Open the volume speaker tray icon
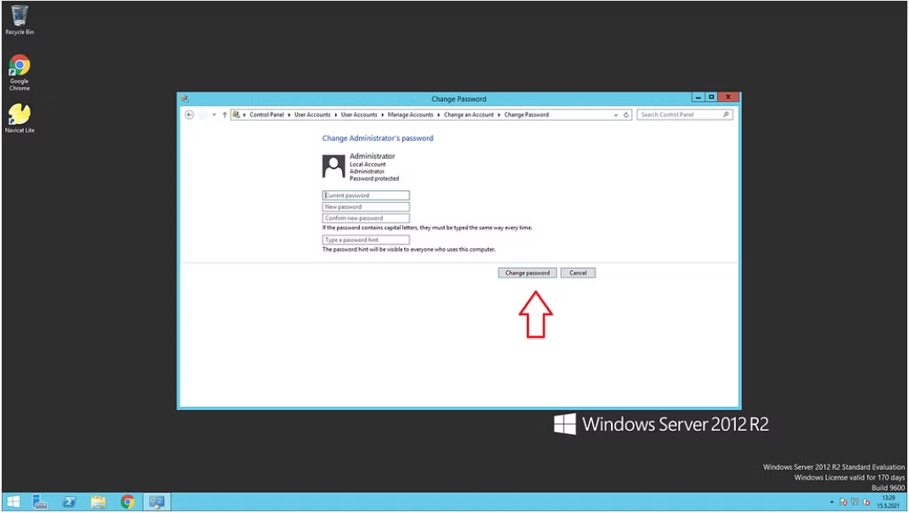Image resolution: width=909 pixels, height=513 pixels. click(866, 502)
